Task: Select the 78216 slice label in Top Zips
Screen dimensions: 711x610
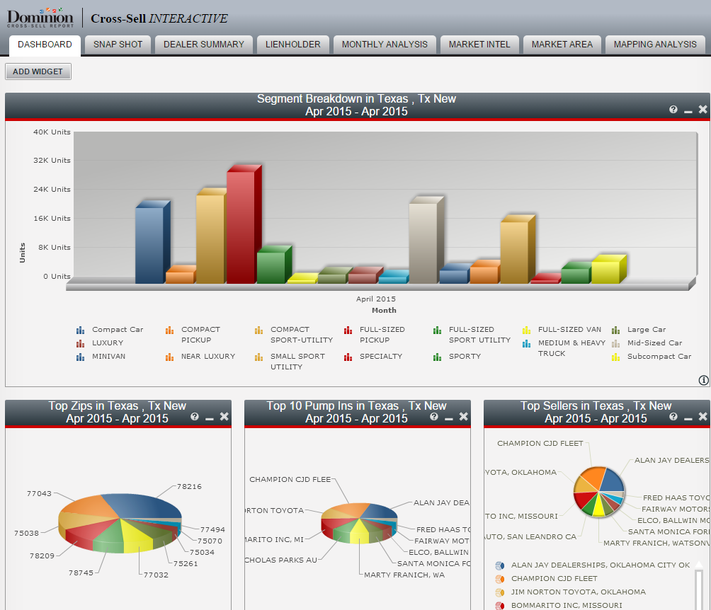Action: tap(189, 486)
